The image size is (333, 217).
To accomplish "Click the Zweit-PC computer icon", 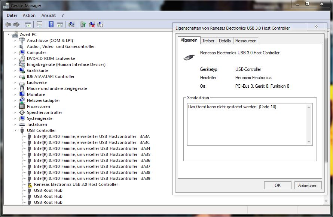I will pyautogui.click(x=15, y=34).
